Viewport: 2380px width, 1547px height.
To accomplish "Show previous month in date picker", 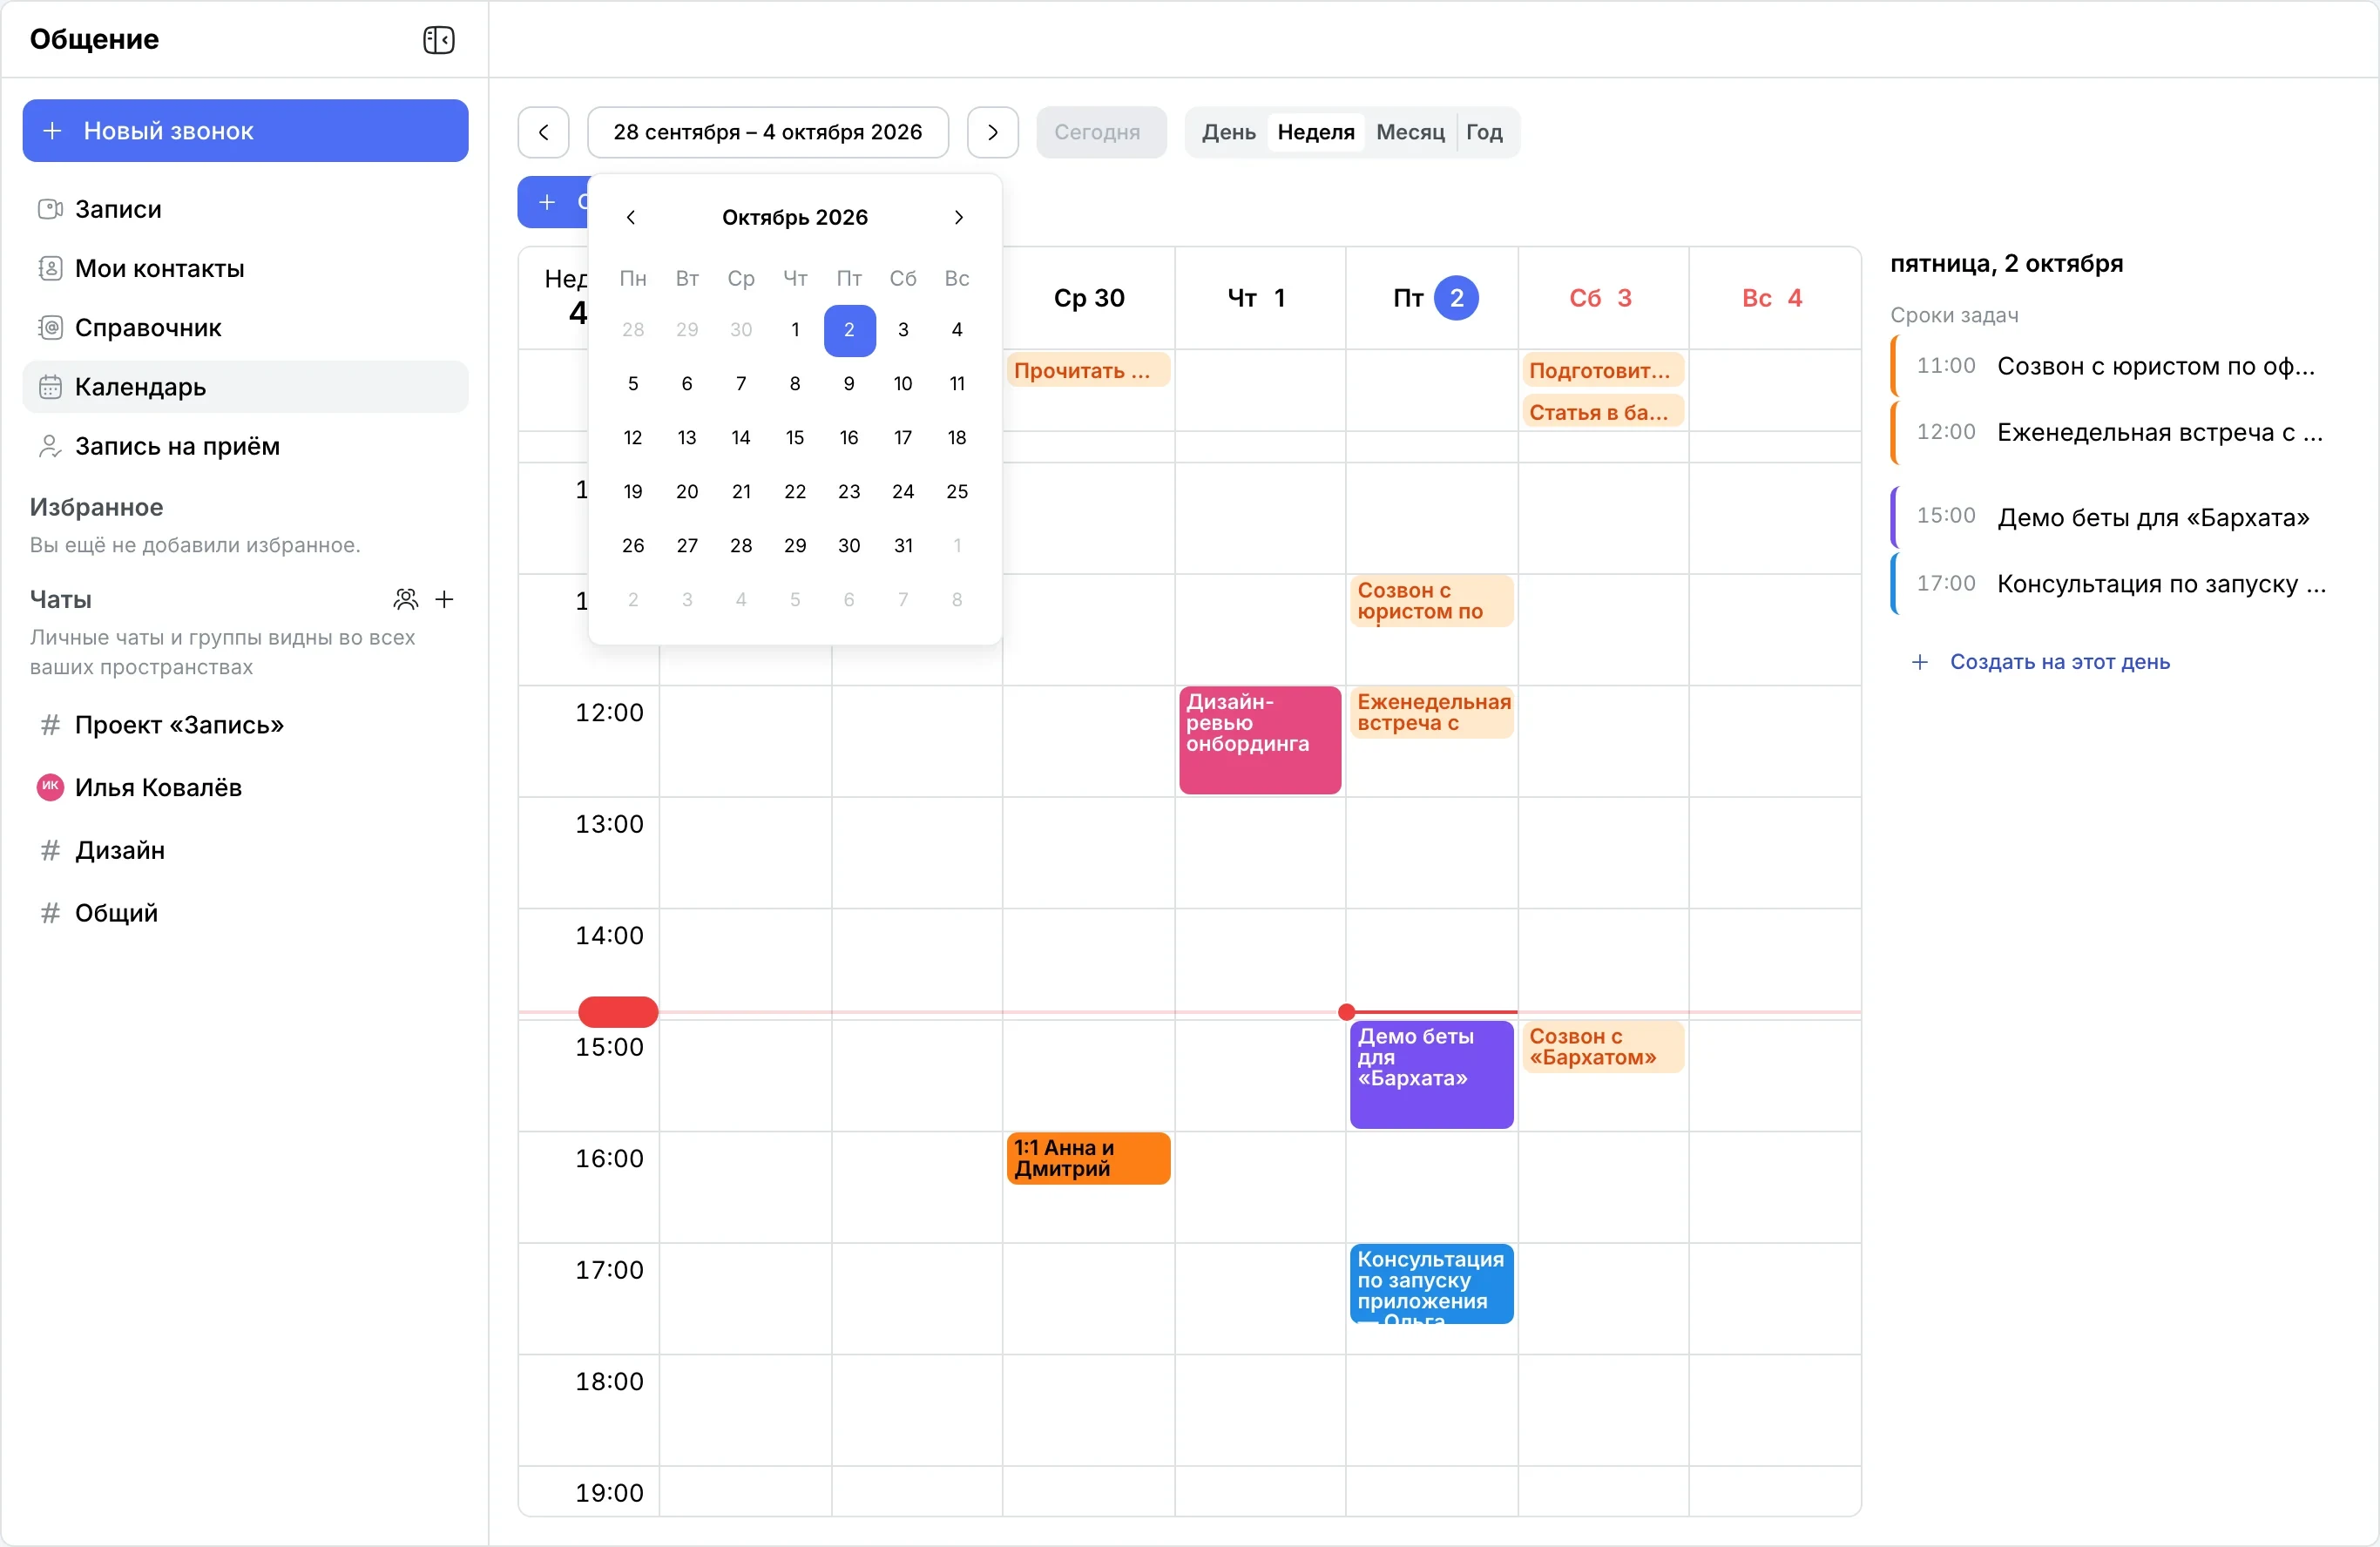I will click(631, 218).
